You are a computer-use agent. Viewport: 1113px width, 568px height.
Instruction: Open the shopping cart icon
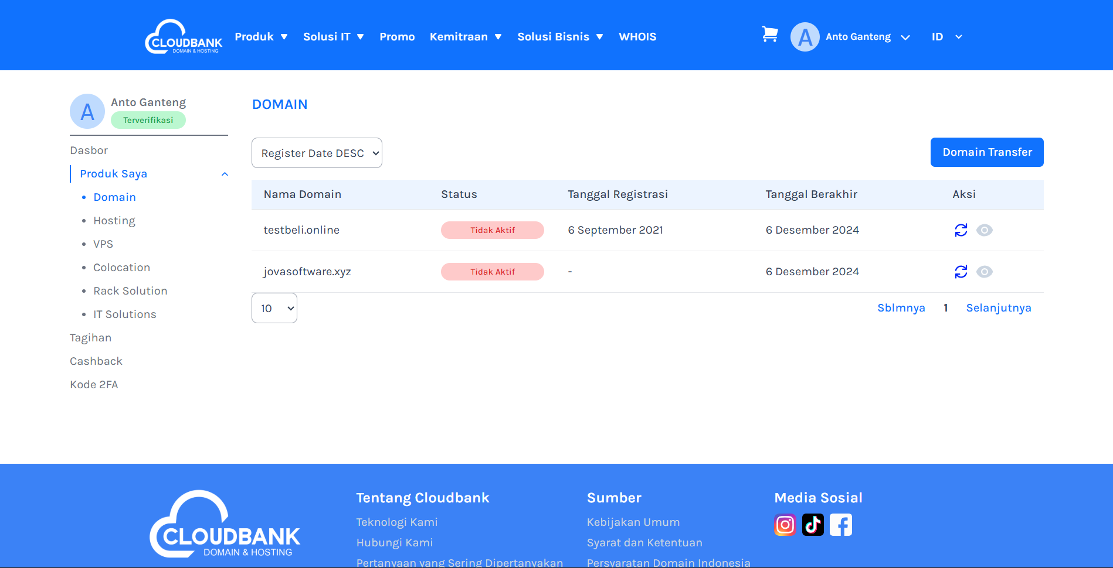[769, 35]
